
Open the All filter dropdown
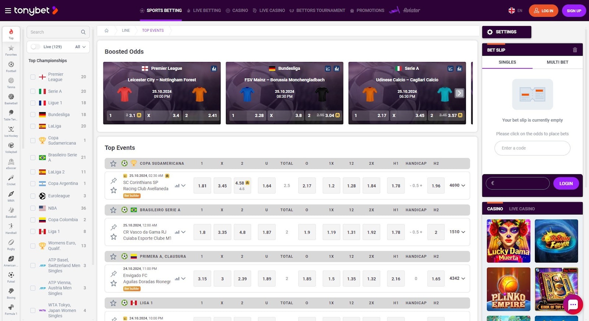[80, 47]
